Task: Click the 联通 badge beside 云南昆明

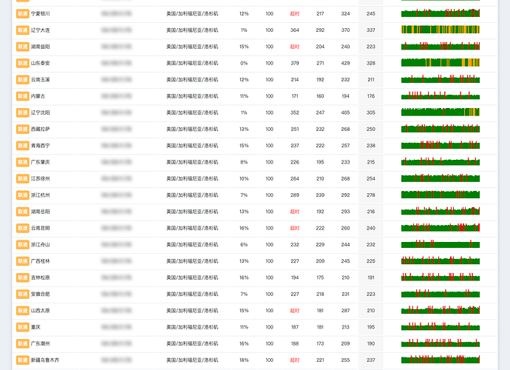Action: pyautogui.click(x=22, y=229)
